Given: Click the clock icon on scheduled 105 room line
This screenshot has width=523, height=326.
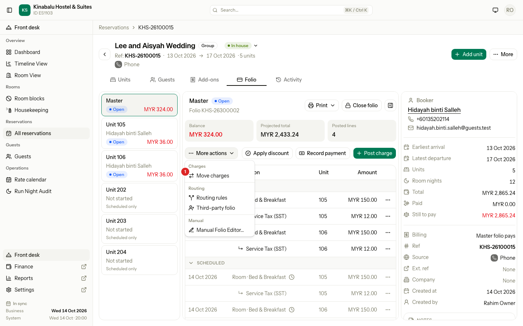Looking at the screenshot, I should (292, 277).
